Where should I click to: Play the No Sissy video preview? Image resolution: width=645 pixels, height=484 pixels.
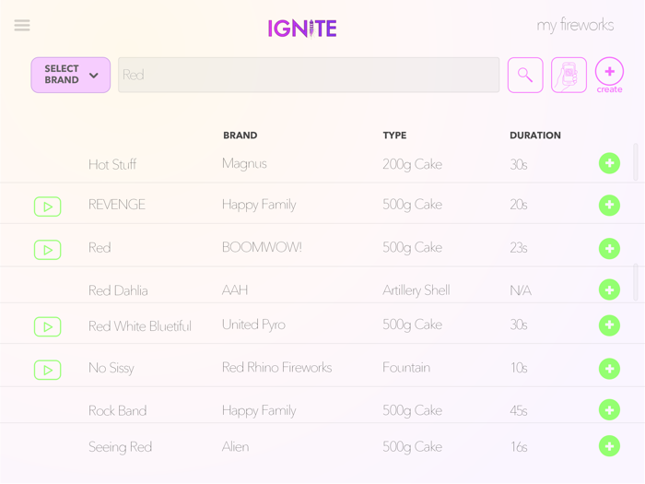click(48, 370)
